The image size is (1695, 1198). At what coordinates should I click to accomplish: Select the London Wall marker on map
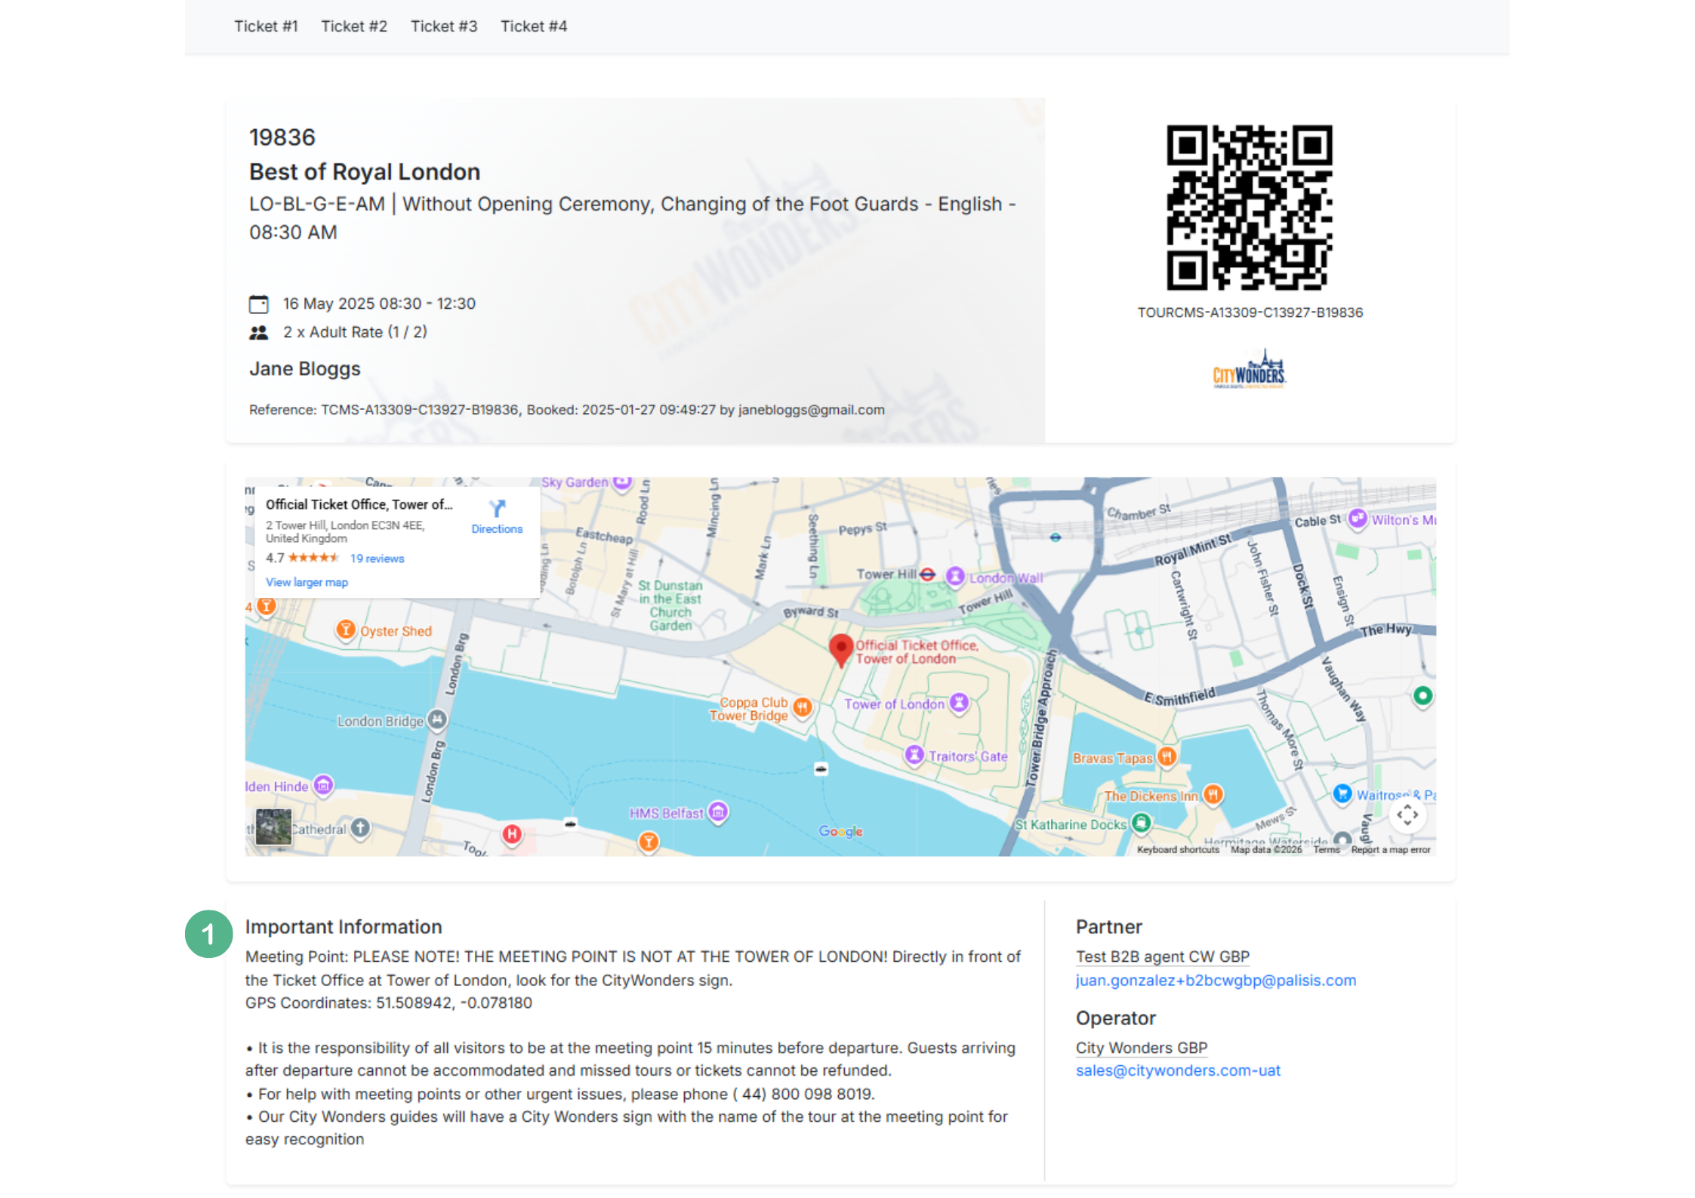click(x=955, y=577)
